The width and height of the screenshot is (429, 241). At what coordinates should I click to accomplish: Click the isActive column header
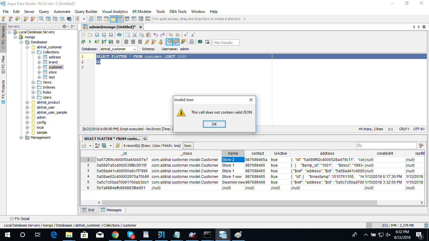pos(280,153)
